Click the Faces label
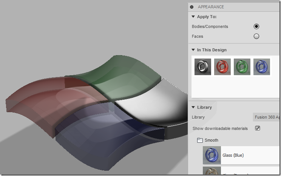Screen dimensions: 281x176 click(198, 36)
